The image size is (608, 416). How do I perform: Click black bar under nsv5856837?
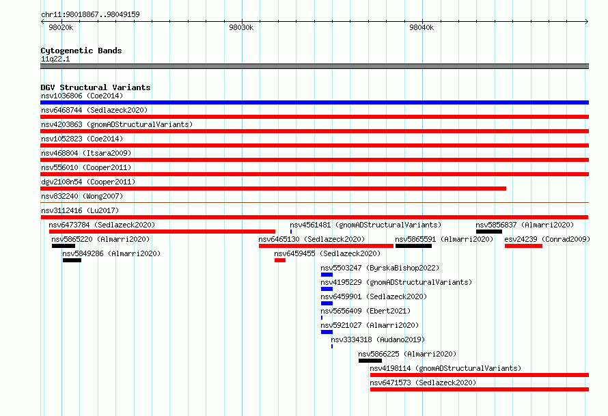(489, 232)
